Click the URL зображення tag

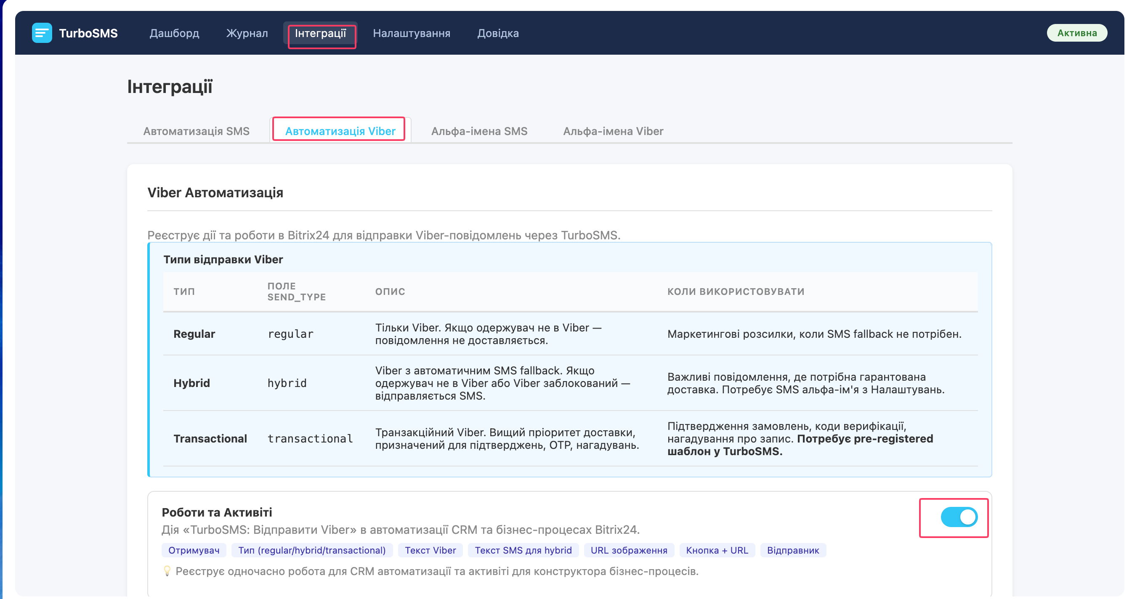coord(629,550)
